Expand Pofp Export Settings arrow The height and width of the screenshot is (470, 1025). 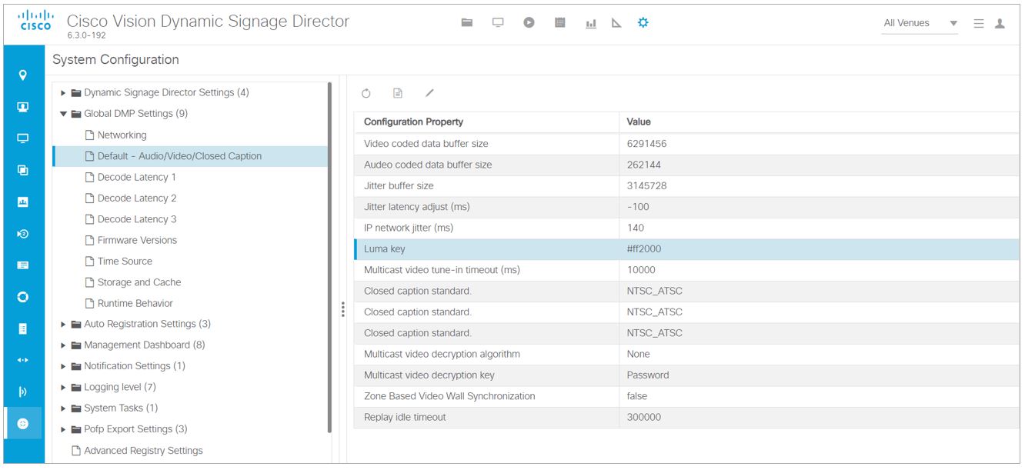tap(64, 429)
